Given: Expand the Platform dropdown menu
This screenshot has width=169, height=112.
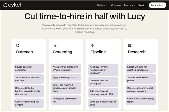Looking at the screenshot, I should coord(102,5).
